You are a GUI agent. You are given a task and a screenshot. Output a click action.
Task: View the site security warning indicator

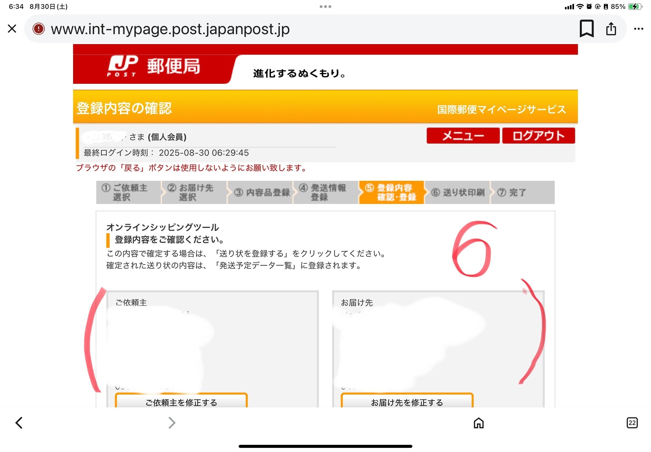coord(38,29)
